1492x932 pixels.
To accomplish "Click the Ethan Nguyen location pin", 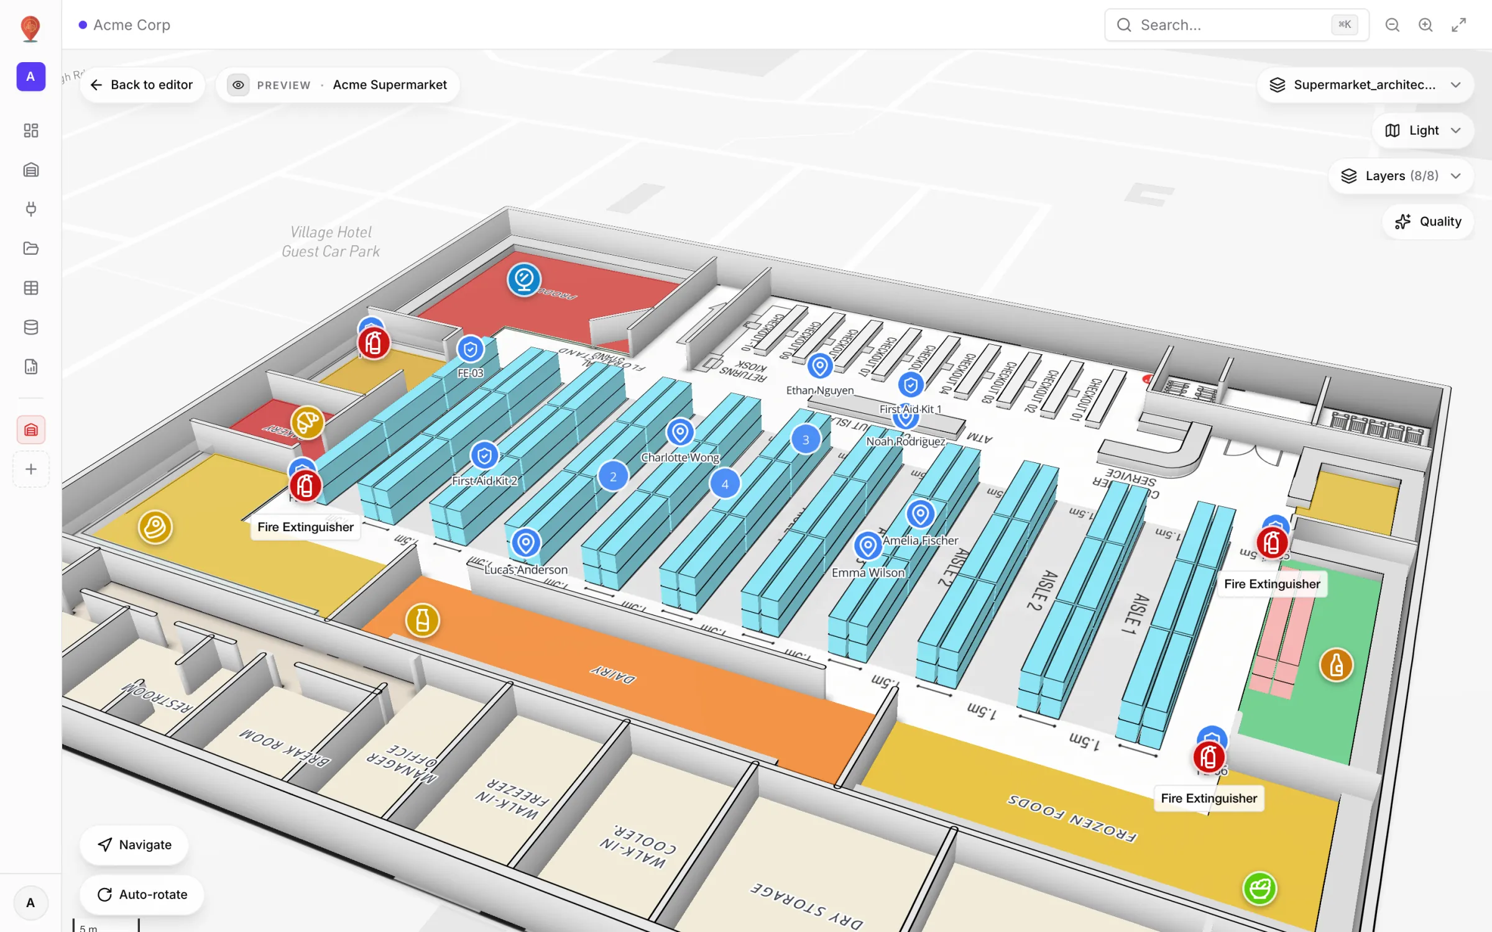I will [820, 366].
